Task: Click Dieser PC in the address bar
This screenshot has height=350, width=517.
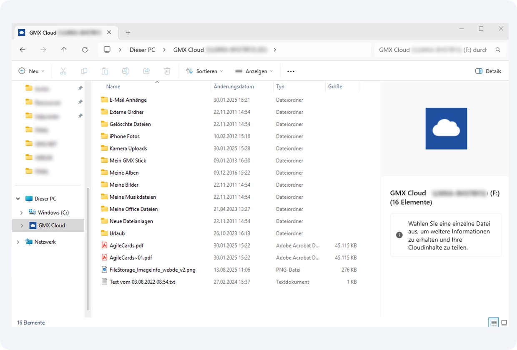Action: 142,50
